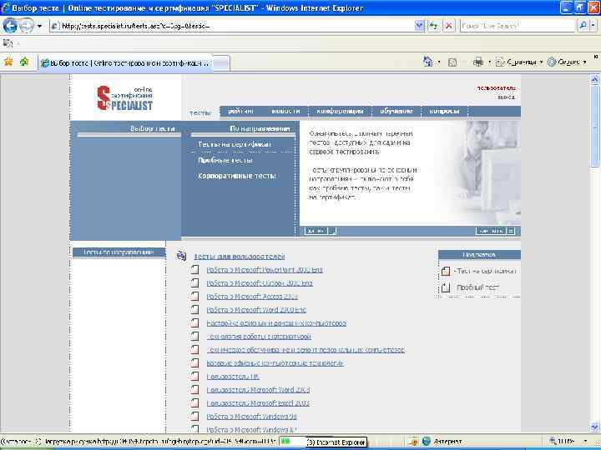Image resolution: width=601 pixels, height=450 pixels.
Task: Click the browser Back arrow button
Action: pos(10,26)
